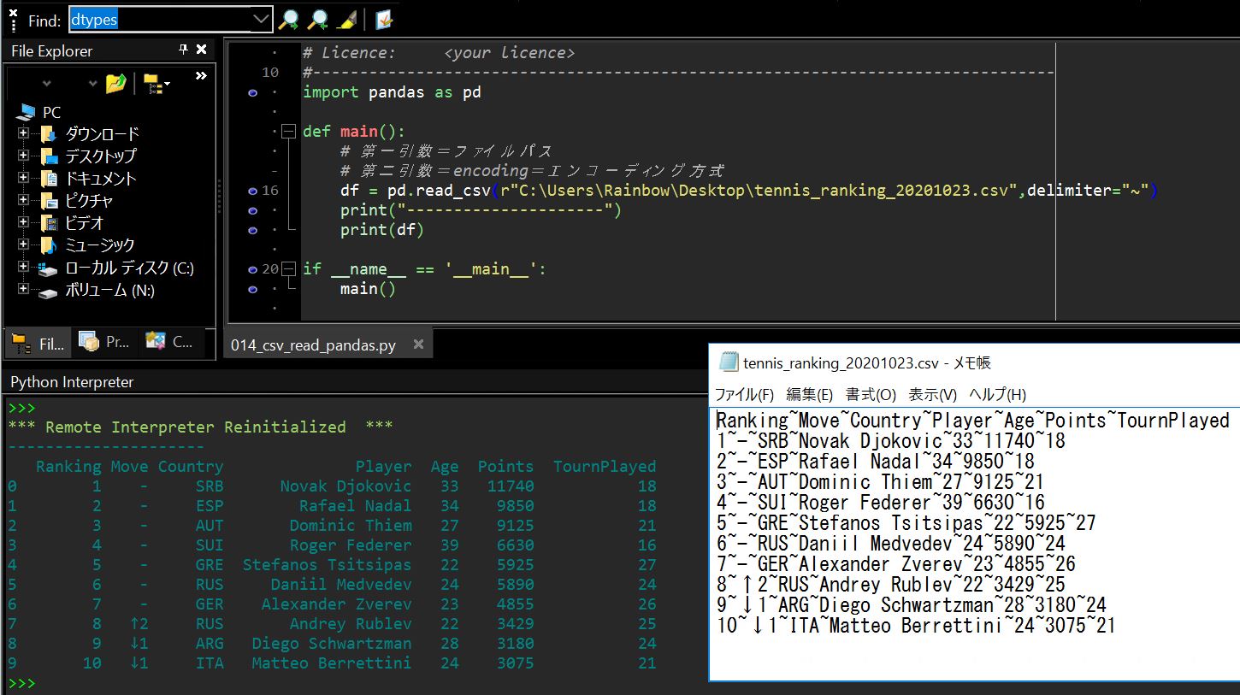This screenshot has height=695, width=1240.
Task: Toggle the highlight search matches marker icon
Action: (x=345, y=20)
